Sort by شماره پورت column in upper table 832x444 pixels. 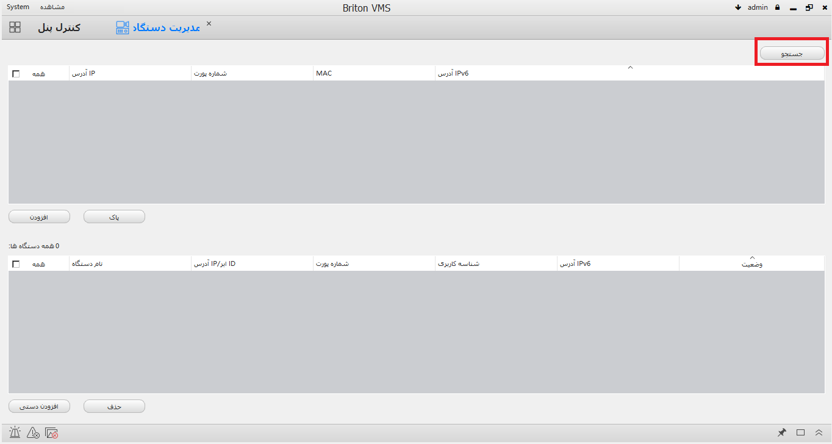252,73
